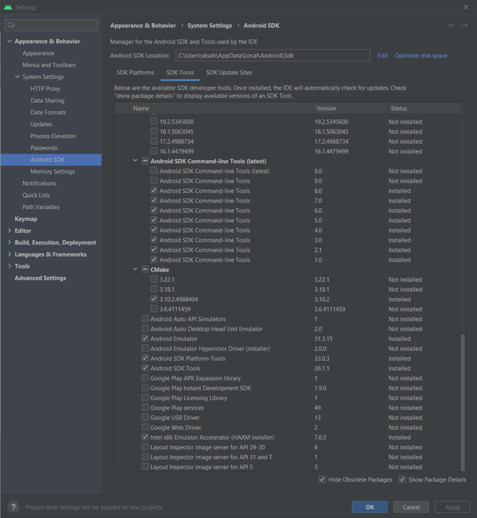477x518 pixels.
Task: Click the Android Studio logo icon
Action: (x=8, y=7)
